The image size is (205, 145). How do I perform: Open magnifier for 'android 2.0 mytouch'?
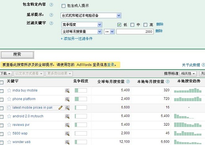[x=67, y=116]
